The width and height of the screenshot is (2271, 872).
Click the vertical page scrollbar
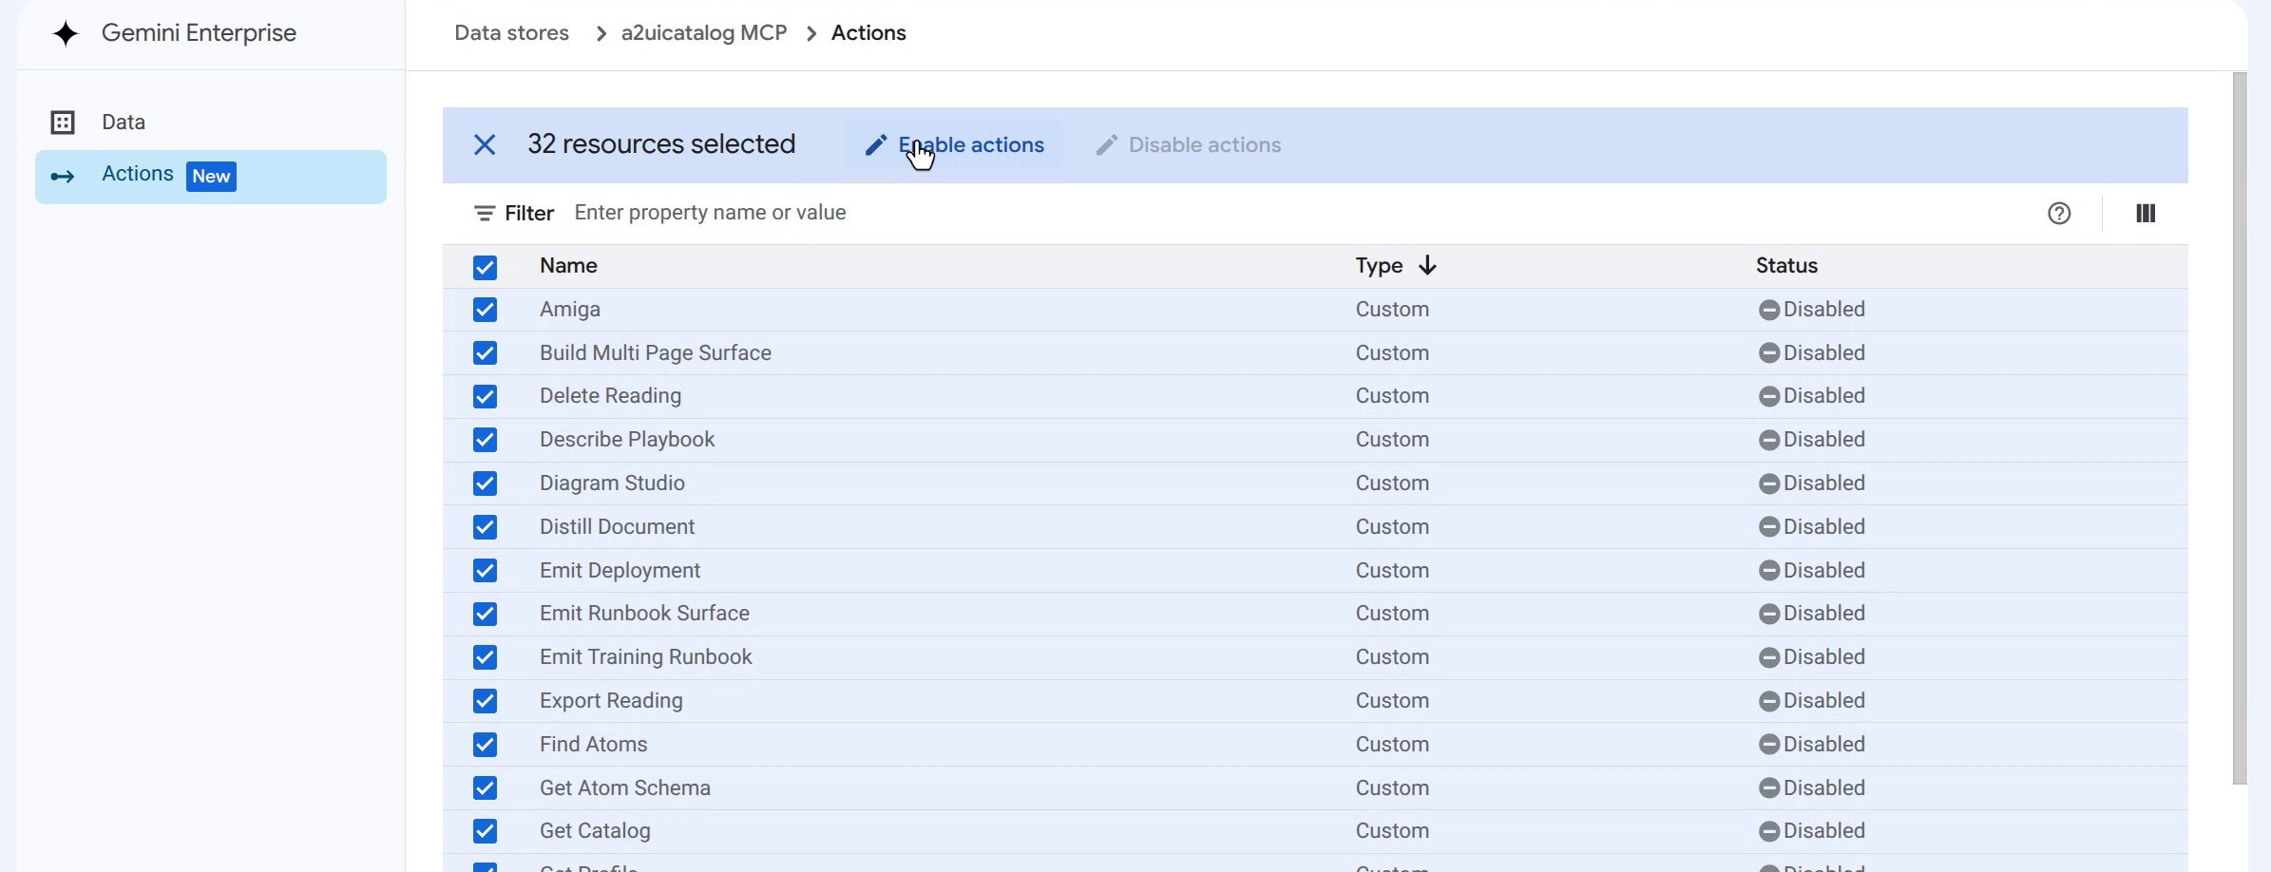2240,427
